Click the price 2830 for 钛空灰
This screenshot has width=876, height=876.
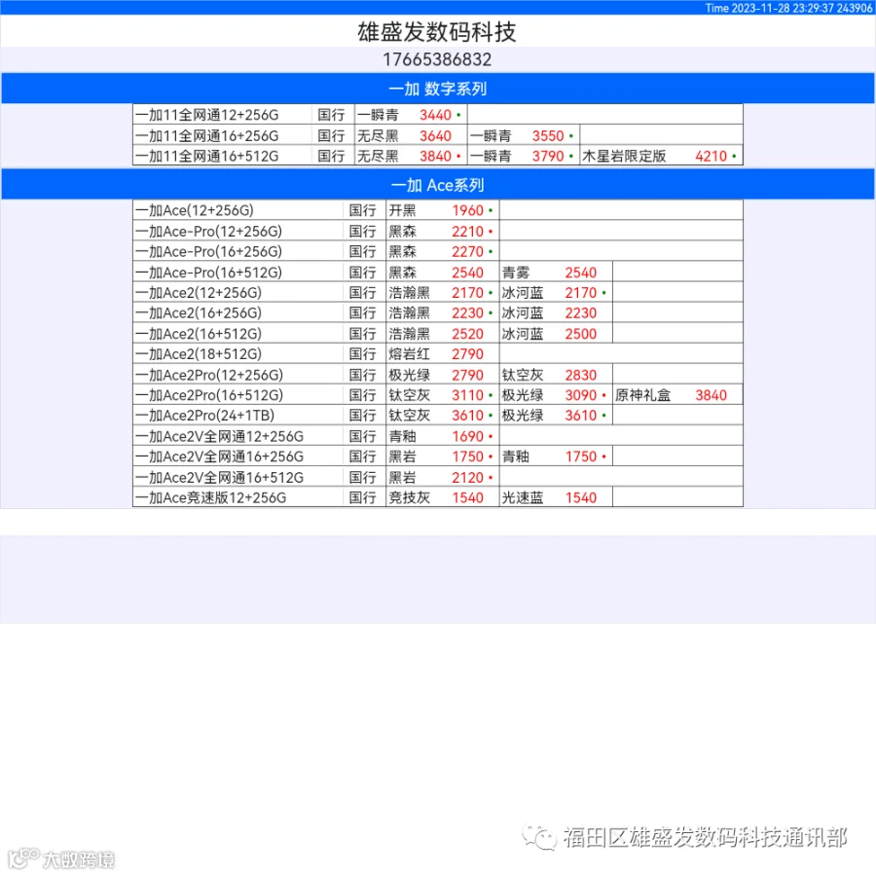pyautogui.click(x=580, y=375)
